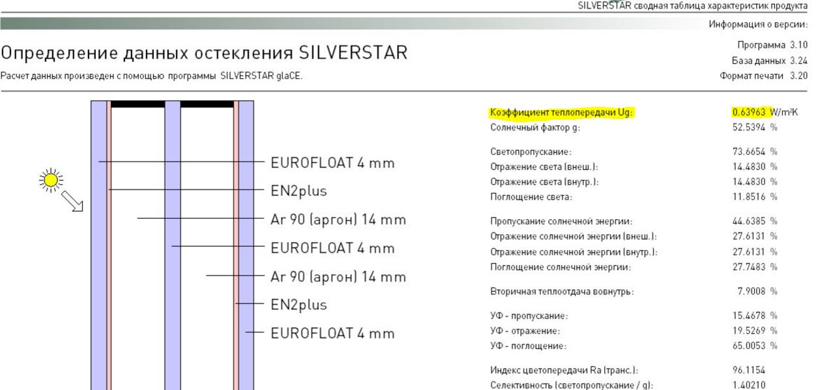This screenshot has height=390, width=820.
Task: Select the value 19.5269 %
Action: click(755, 331)
